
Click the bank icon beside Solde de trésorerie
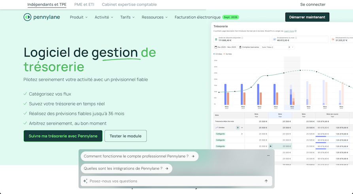point(216,39)
